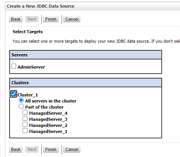Click the 'You can select one or more targets' description

[x=96, y=41]
